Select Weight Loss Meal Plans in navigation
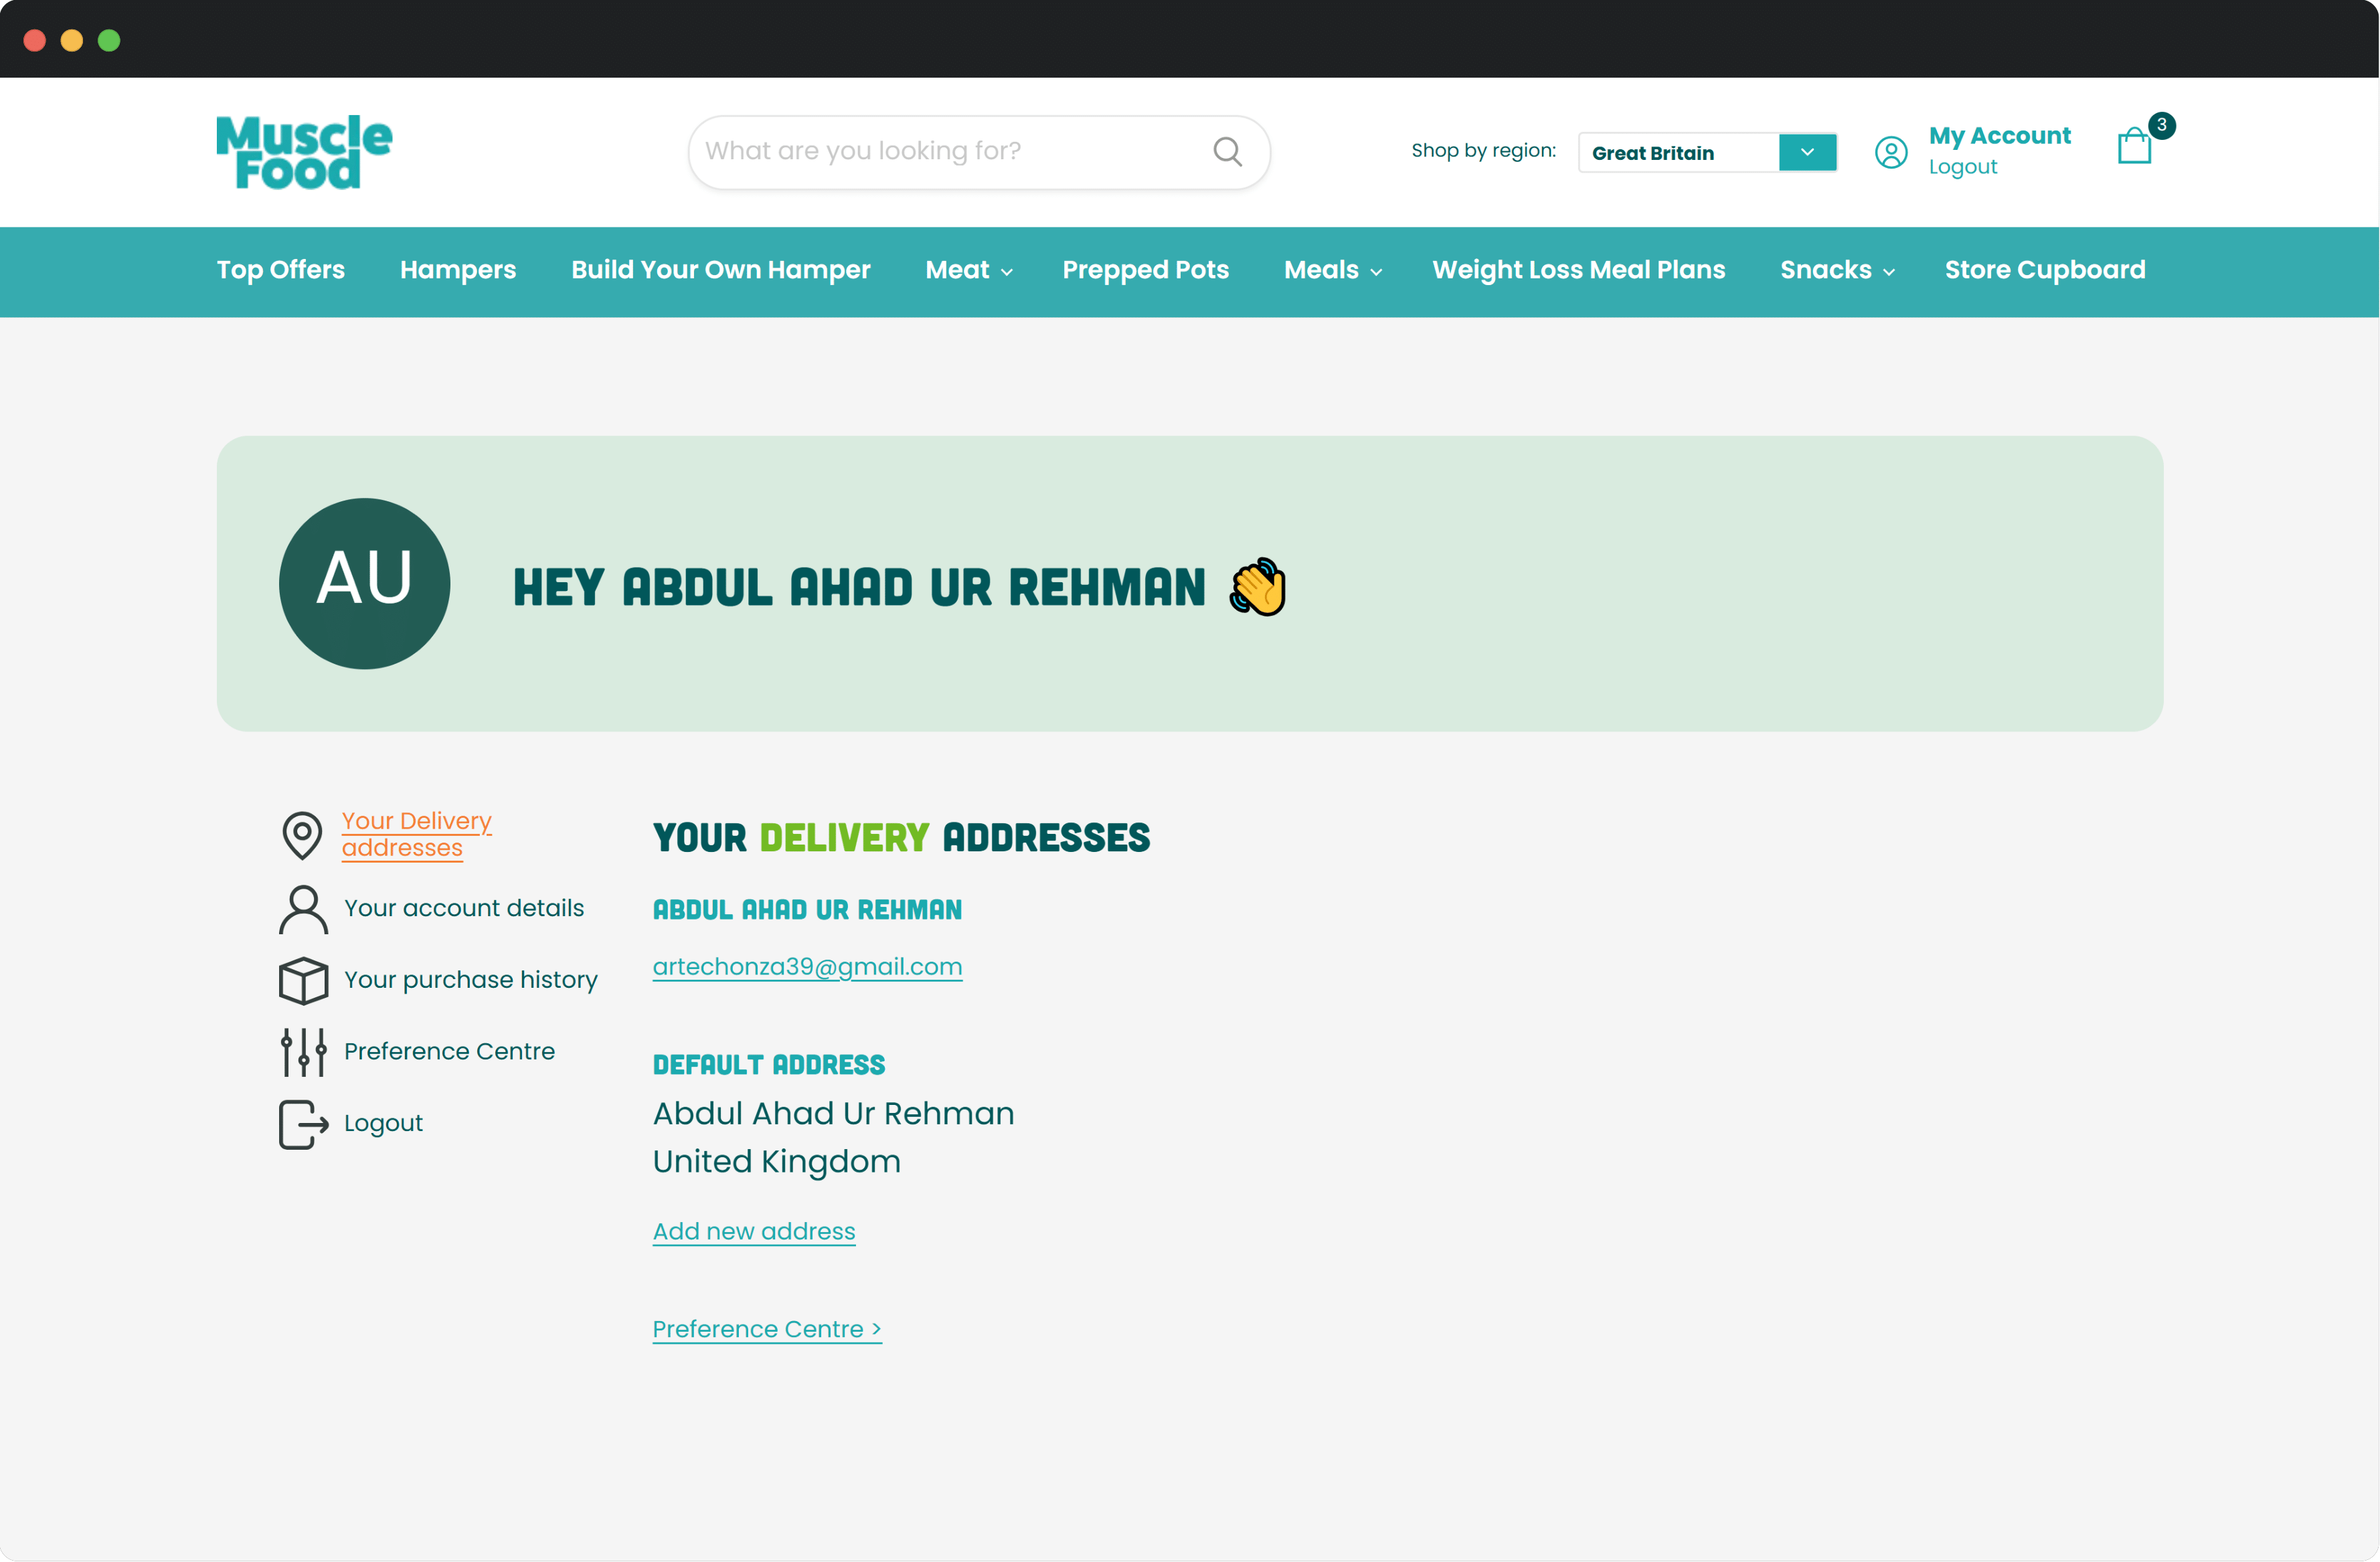This screenshot has width=2380, height=1562. (1578, 270)
